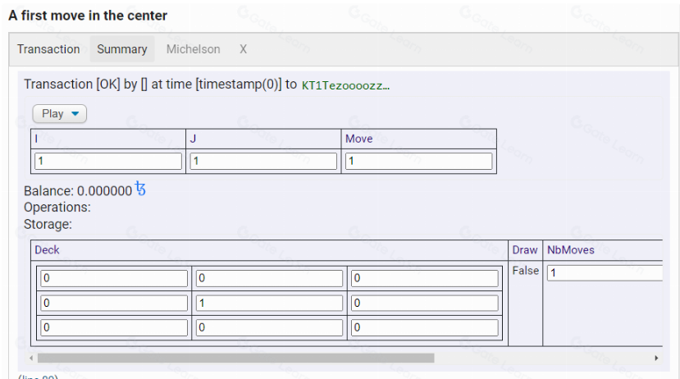
Task: Select the bottom-left Deck cell
Action: tap(114, 329)
